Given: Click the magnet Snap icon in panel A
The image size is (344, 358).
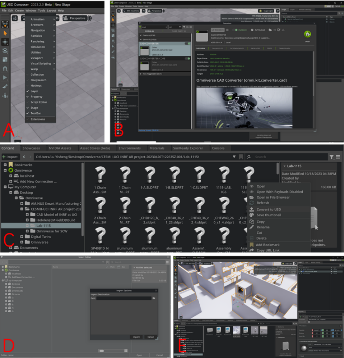Looking at the screenshot, I should coord(5,68).
